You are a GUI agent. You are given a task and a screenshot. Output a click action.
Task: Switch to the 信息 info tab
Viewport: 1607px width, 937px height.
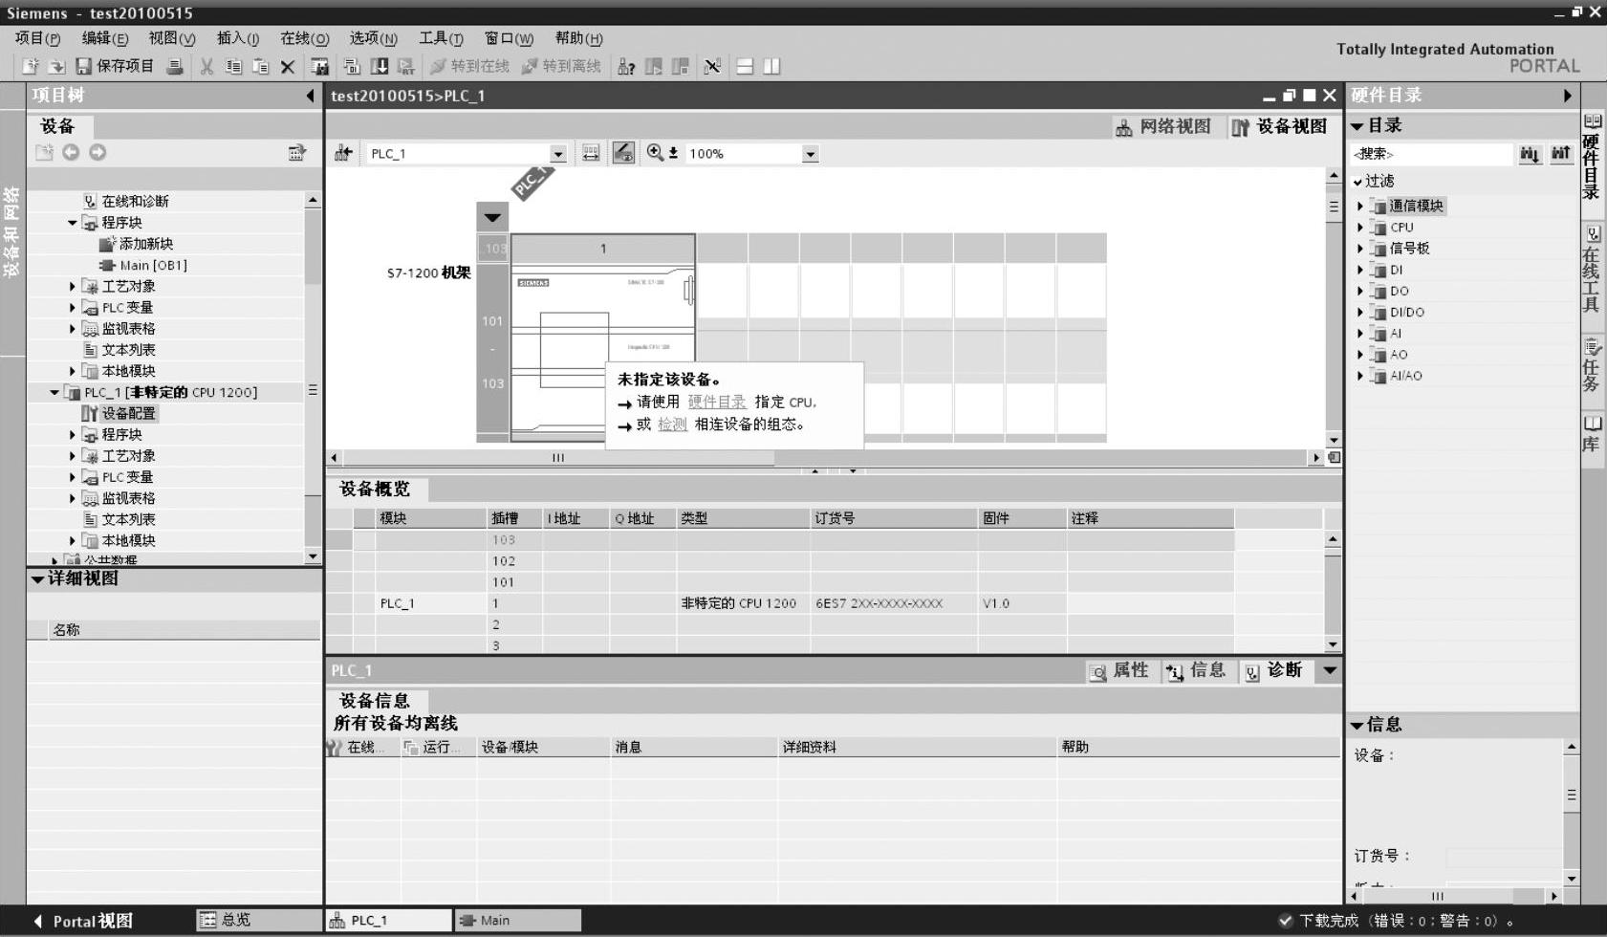pyautogui.click(x=1197, y=670)
